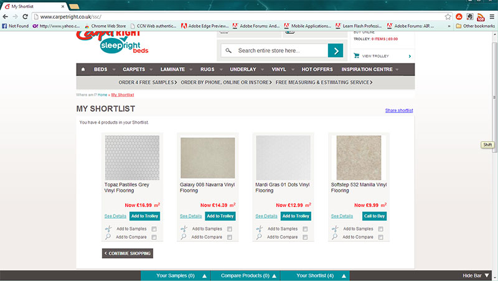Open the Softstep 532 Manilla swatch image
Screen dimensions: 498x281
pyautogui.click(x=359, y=157)
